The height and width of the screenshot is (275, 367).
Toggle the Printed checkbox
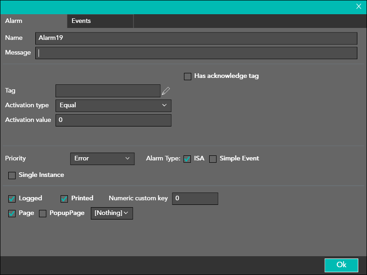click(x=64, y=199)
